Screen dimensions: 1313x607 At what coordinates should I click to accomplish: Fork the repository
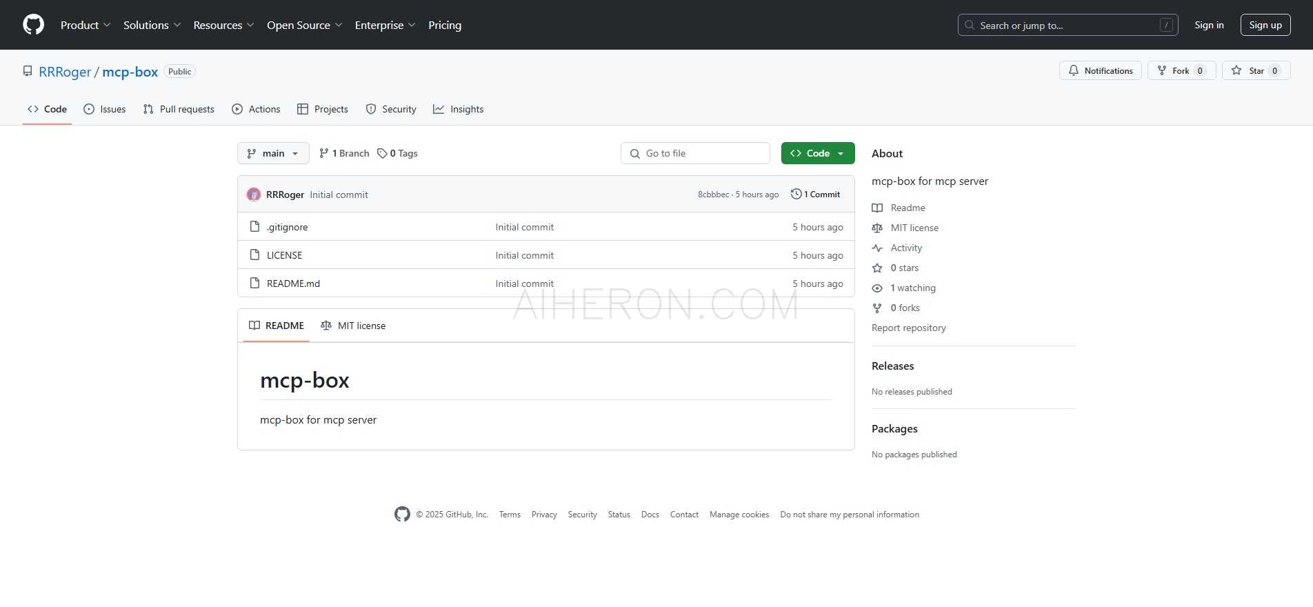coord(1181,70)
